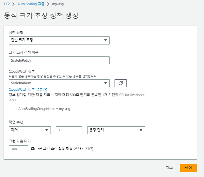
Task: Click the wait seconds field showing 300
Action: (18, 149)
